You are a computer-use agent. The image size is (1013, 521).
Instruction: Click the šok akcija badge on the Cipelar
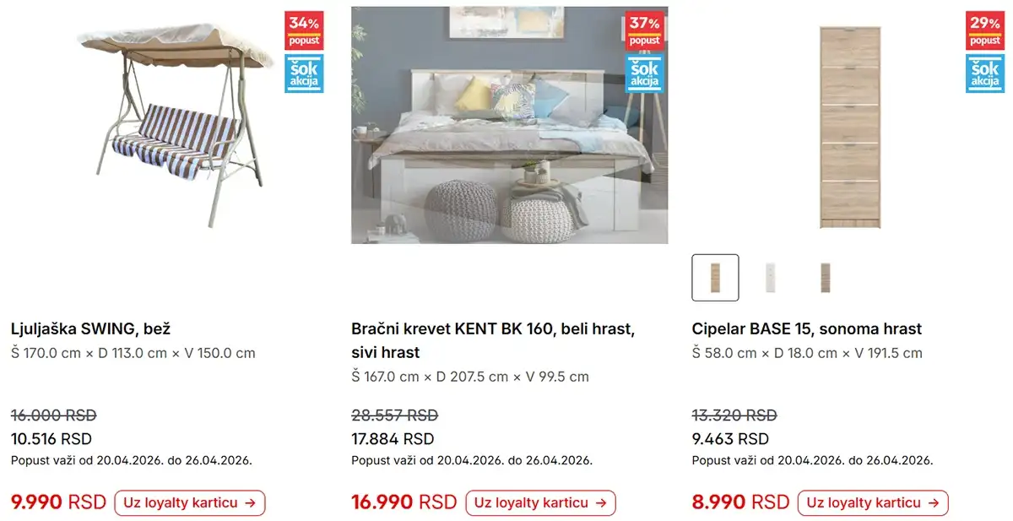click(985, 74)
